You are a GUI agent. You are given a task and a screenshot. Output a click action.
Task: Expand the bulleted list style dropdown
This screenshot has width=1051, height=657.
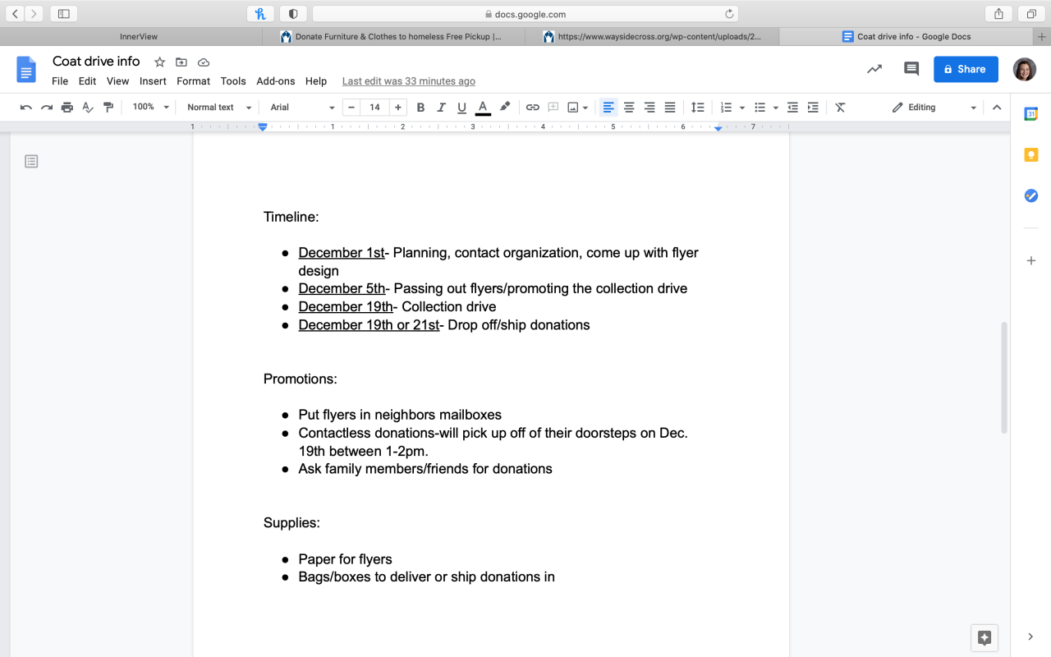click(776, 108)
